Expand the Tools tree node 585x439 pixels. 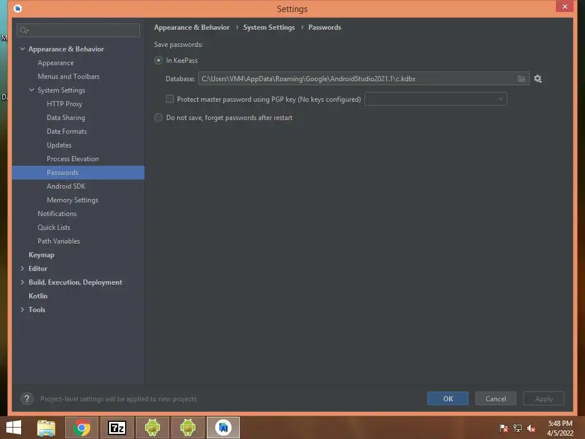[x=22, y=309]
